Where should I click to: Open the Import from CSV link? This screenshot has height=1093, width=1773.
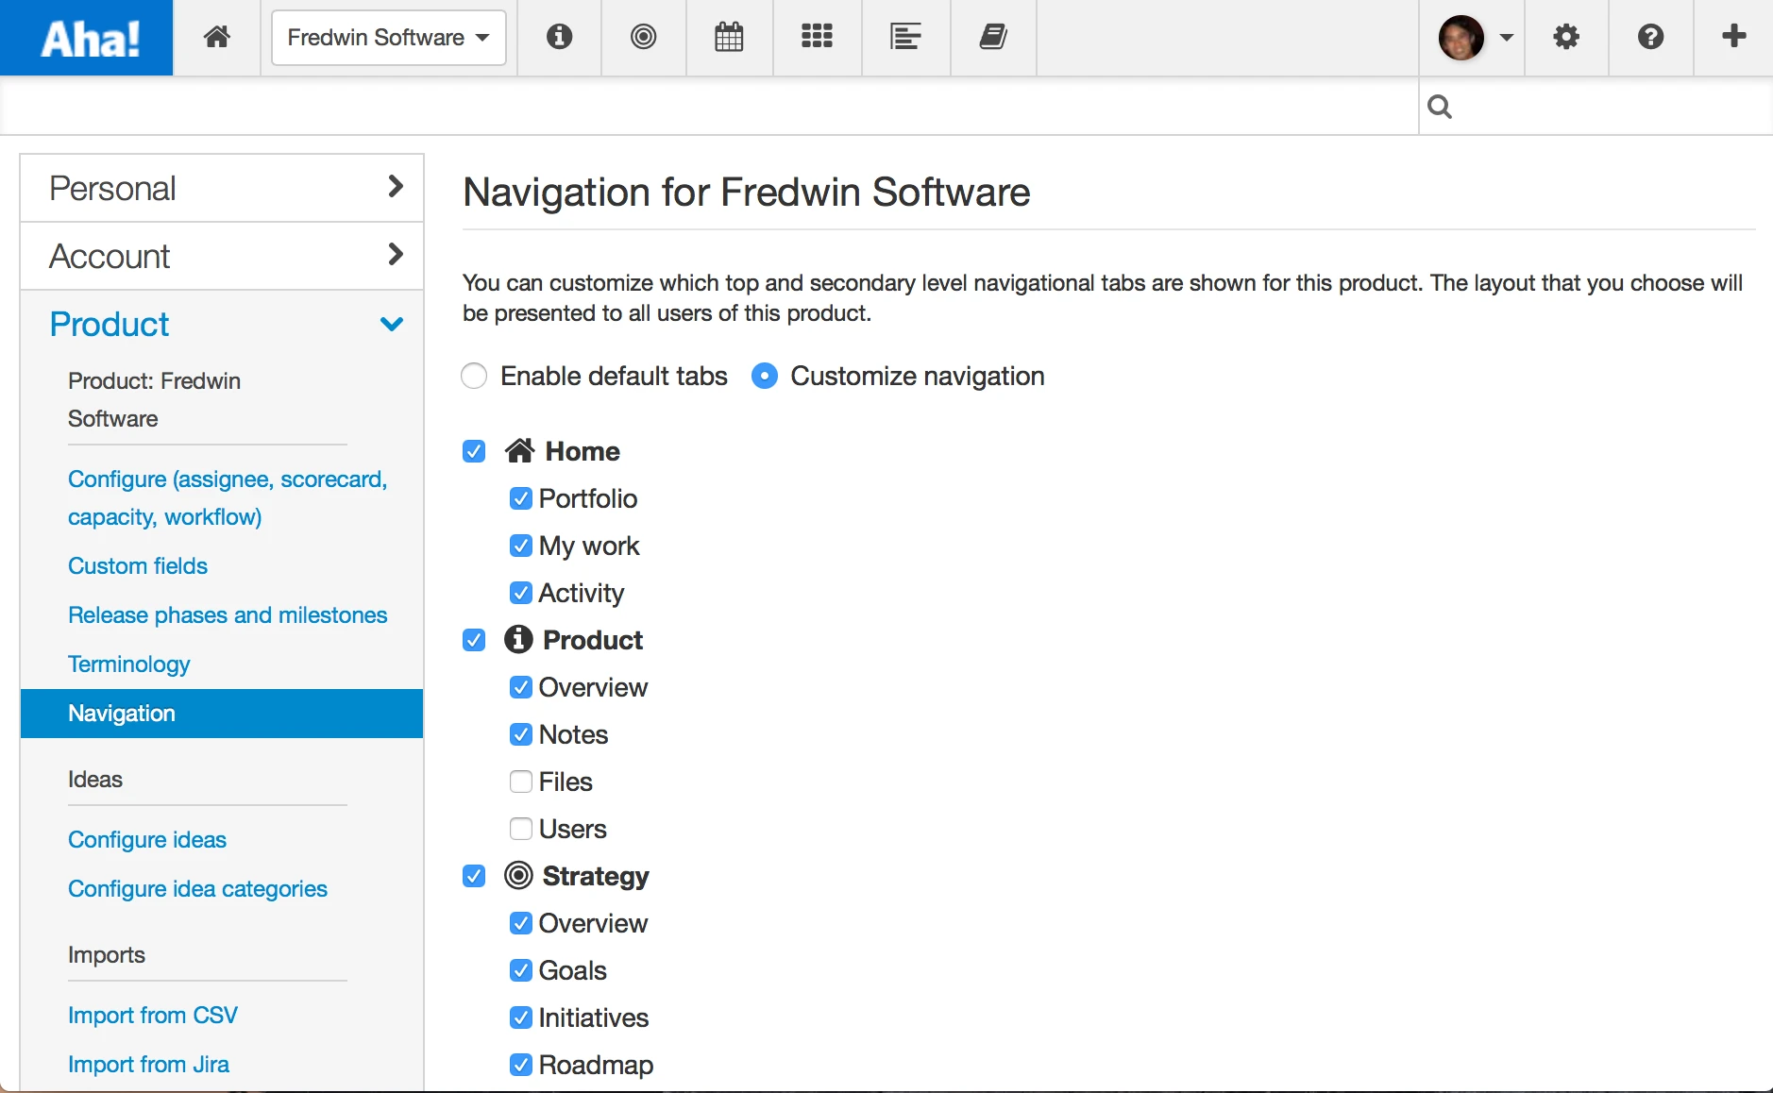click(x=153, y=1016)
